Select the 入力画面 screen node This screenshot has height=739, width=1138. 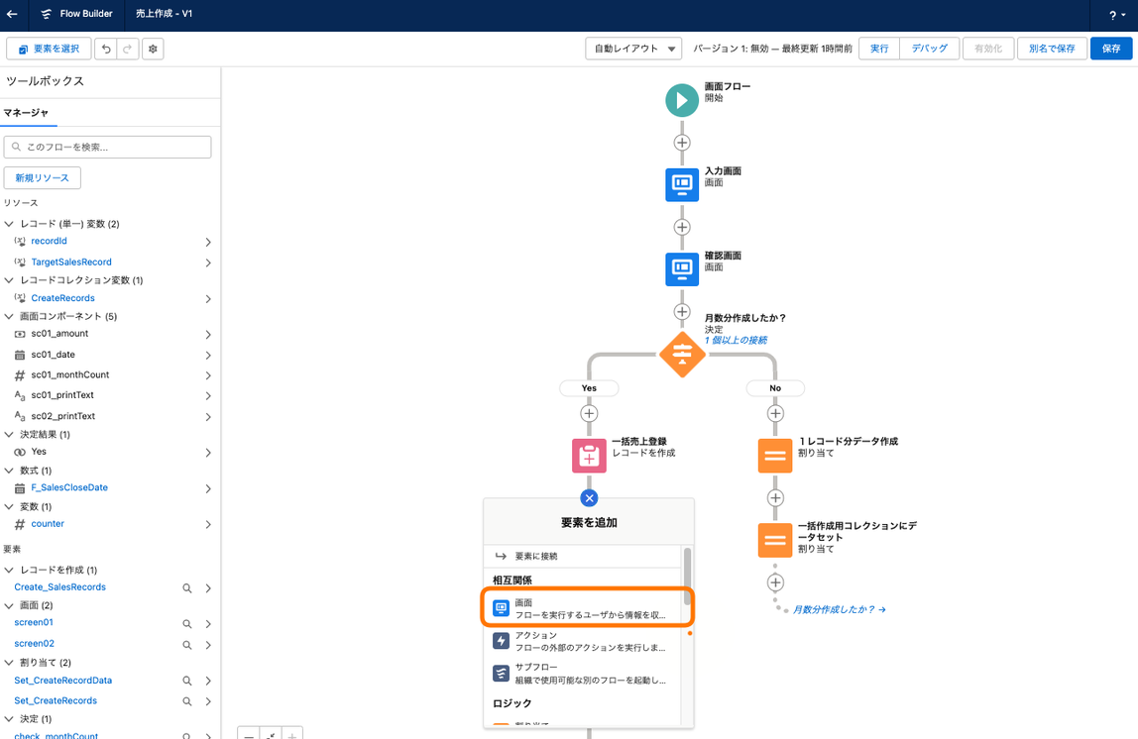pyautogui.click(x=682, y=185)
